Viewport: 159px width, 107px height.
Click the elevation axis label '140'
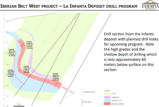(7, 86)
